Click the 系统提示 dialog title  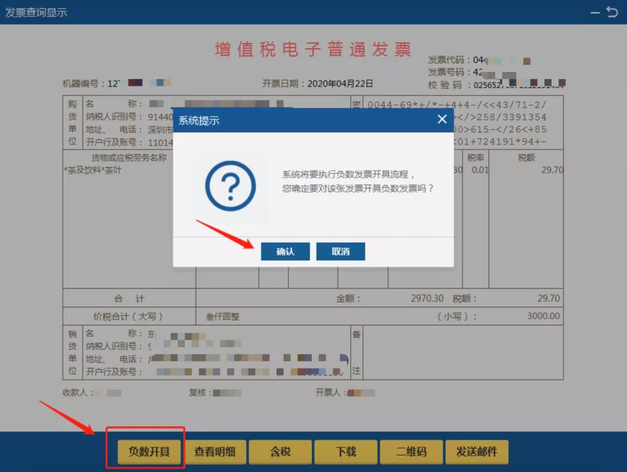199,120
